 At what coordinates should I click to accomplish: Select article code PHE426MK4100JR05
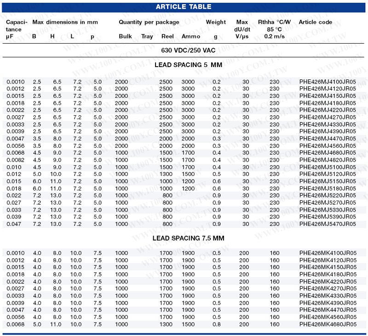[x=328, y=253]
